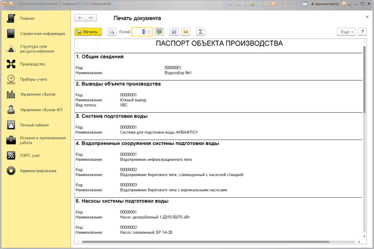The height and width of the screenshot is (249, 374).
Task: Increase copies with the up stepper arrow
Action: click(149, 30)
